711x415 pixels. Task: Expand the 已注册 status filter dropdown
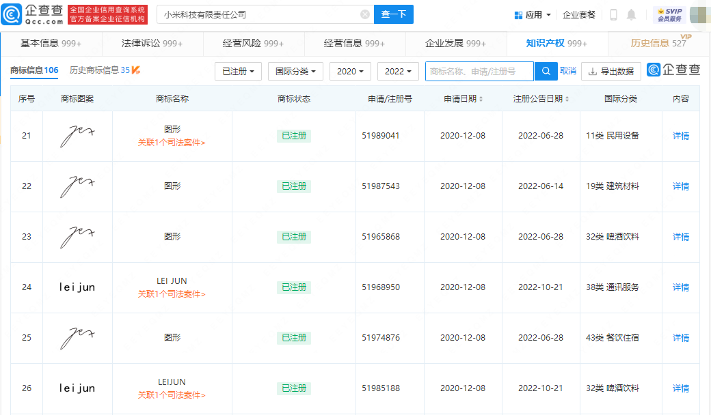click(238, 72)
